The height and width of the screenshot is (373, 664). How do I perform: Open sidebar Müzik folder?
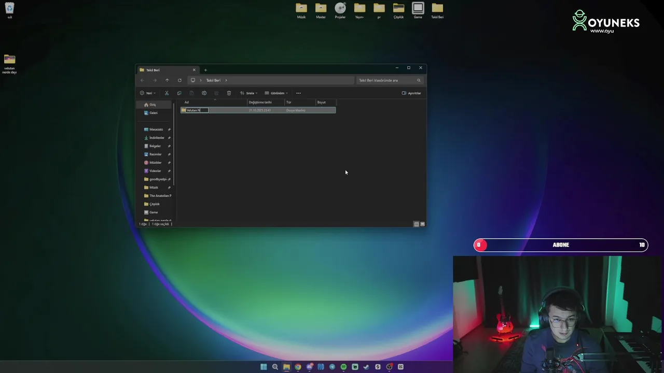155,188
